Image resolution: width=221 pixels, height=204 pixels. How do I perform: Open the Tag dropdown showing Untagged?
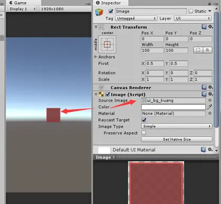(136, 18)
